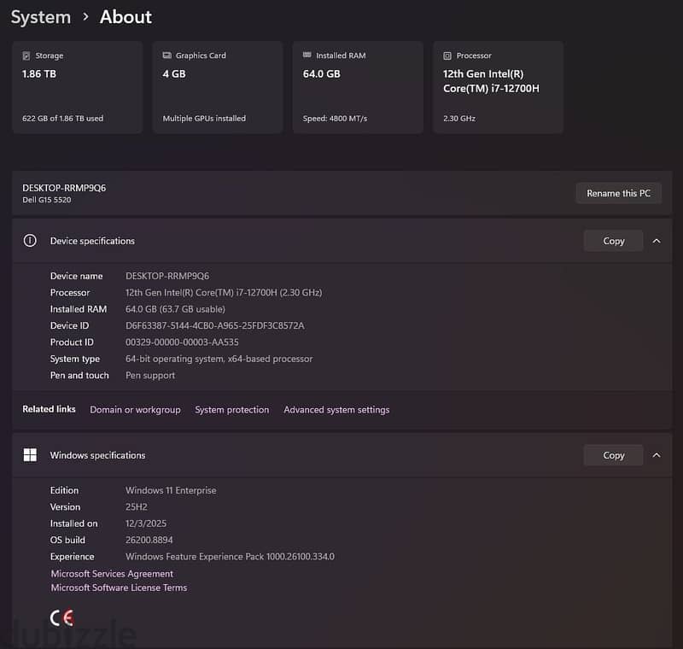Collapse the Windows specifications section
This screenshot has height=649, width=683.
point(657,455)
